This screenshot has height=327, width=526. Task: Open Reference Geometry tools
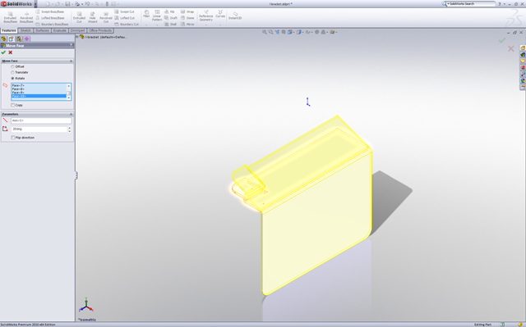(x=206, y=16)
